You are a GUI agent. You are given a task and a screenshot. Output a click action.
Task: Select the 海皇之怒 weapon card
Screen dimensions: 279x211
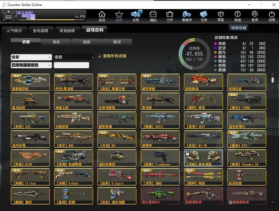pyautogui.click(x=73, y=101)
